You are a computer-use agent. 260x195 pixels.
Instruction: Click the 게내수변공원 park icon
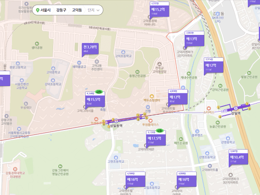[188, 74]
